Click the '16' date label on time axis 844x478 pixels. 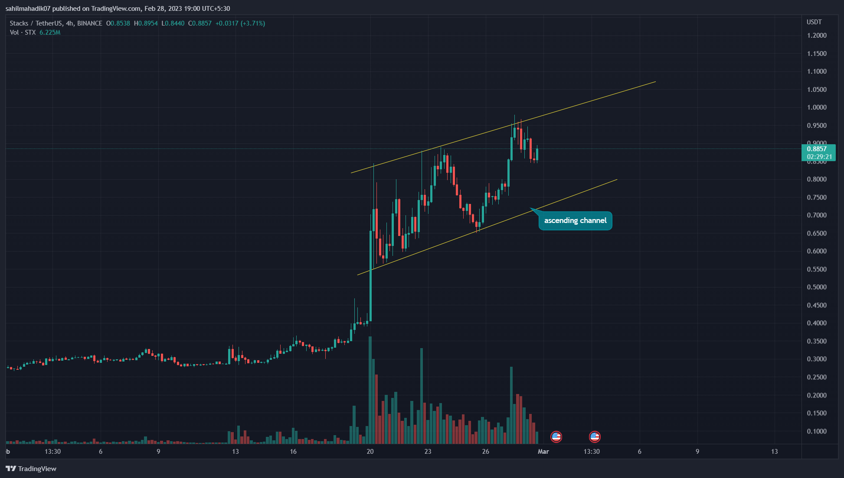(293, 452)
